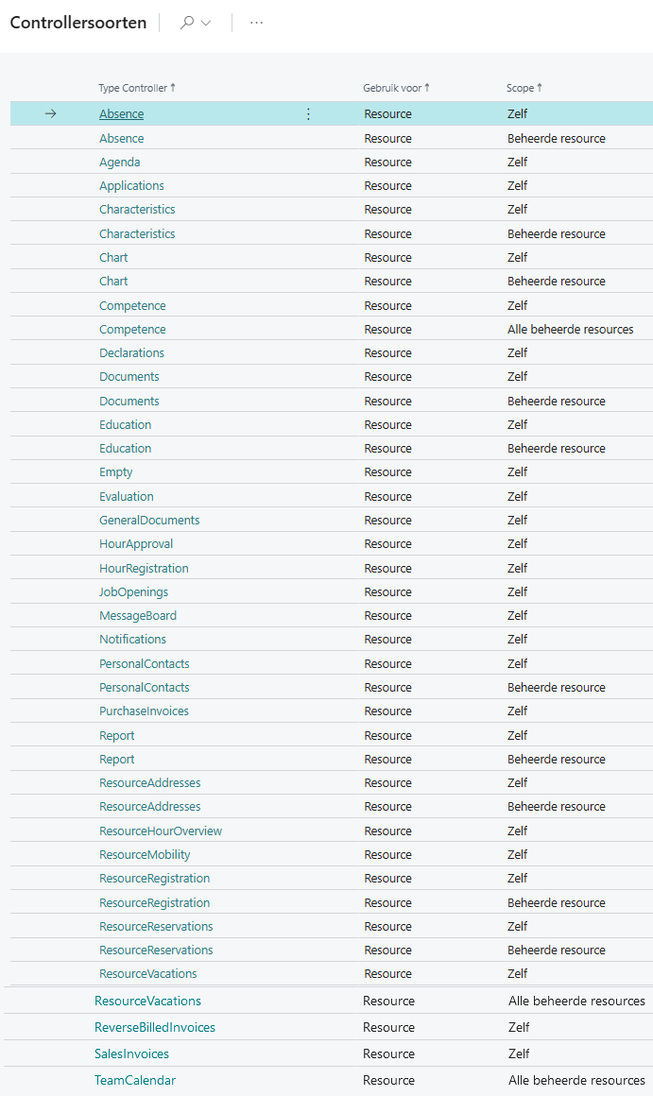Image resolution: width=653 pixels, height=1096 pixels.
Task: Open the ResourceMobility controller link
Action: 145,855
